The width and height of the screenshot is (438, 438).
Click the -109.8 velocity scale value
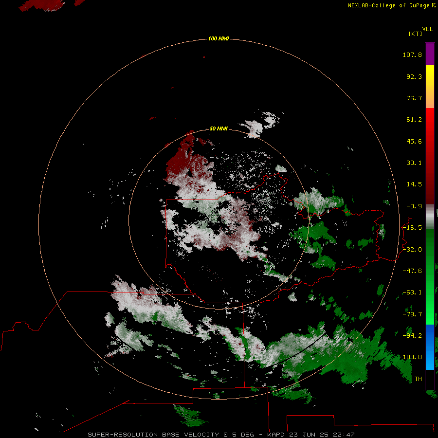411,357
